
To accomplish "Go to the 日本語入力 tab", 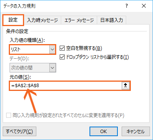I will (112, 20).
